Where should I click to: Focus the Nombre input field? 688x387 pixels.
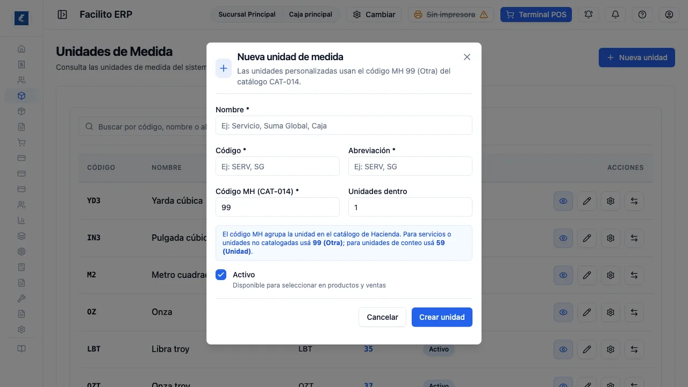pyautogui.click(x=344, y=125)
